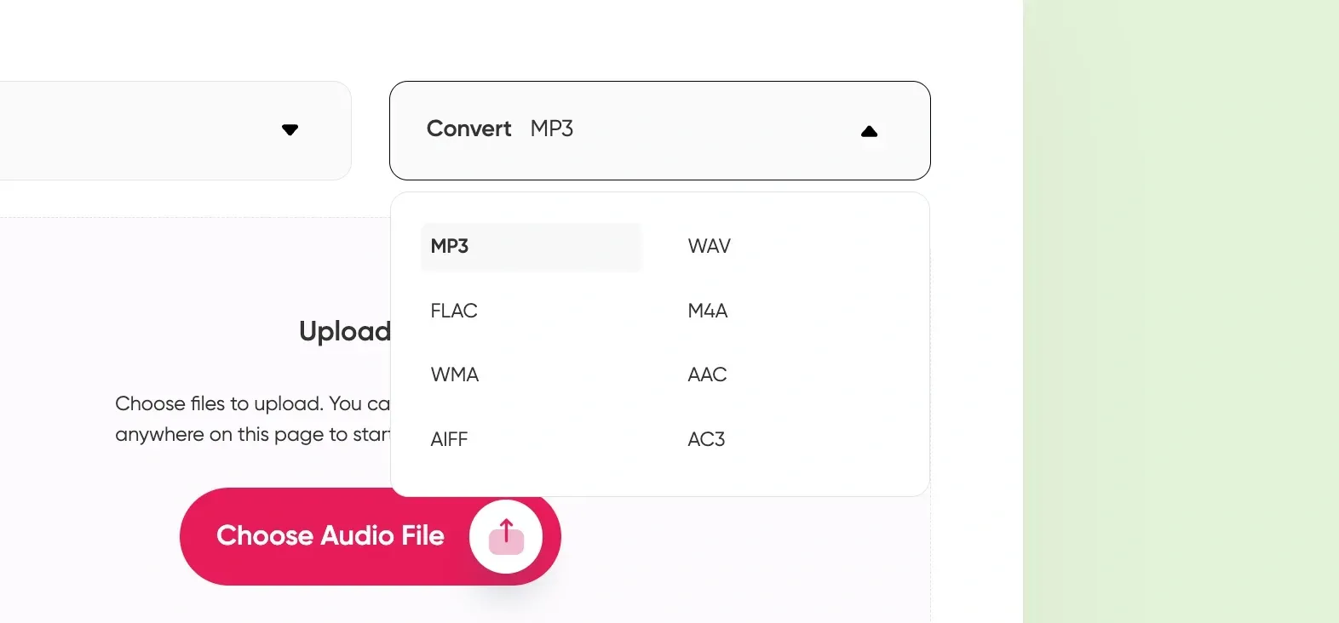Select M4A format
Image resolution: width=1339 pixels, height=623 pixels.
(707, 311)
